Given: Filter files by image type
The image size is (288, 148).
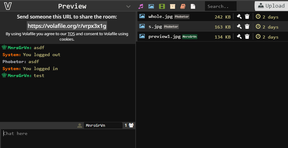Looking at the screenshot, I should pos(151,6).
